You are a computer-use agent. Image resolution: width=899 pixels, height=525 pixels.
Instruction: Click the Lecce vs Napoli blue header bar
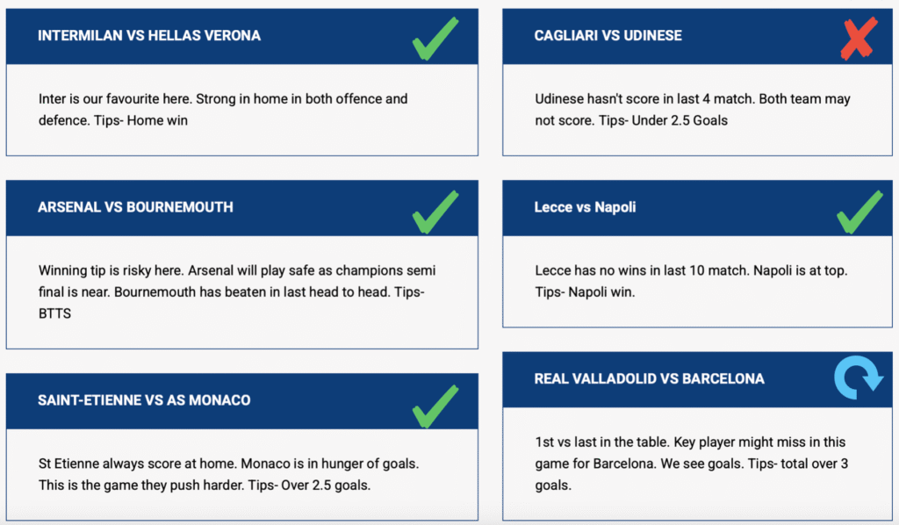(x=697, y=208)
